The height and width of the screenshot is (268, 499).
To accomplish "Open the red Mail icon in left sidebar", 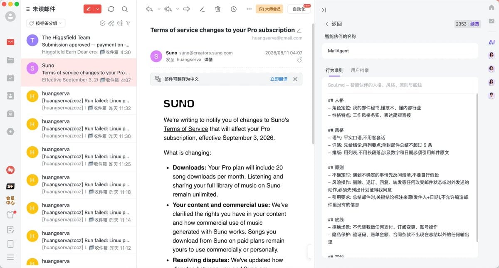I will [10, 42].
